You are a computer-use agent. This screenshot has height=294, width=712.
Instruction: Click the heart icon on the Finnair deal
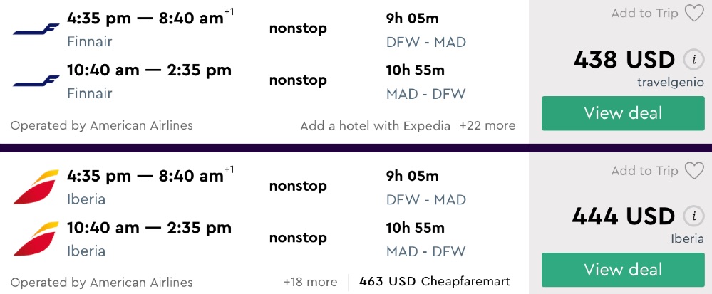tap(693, 14)
